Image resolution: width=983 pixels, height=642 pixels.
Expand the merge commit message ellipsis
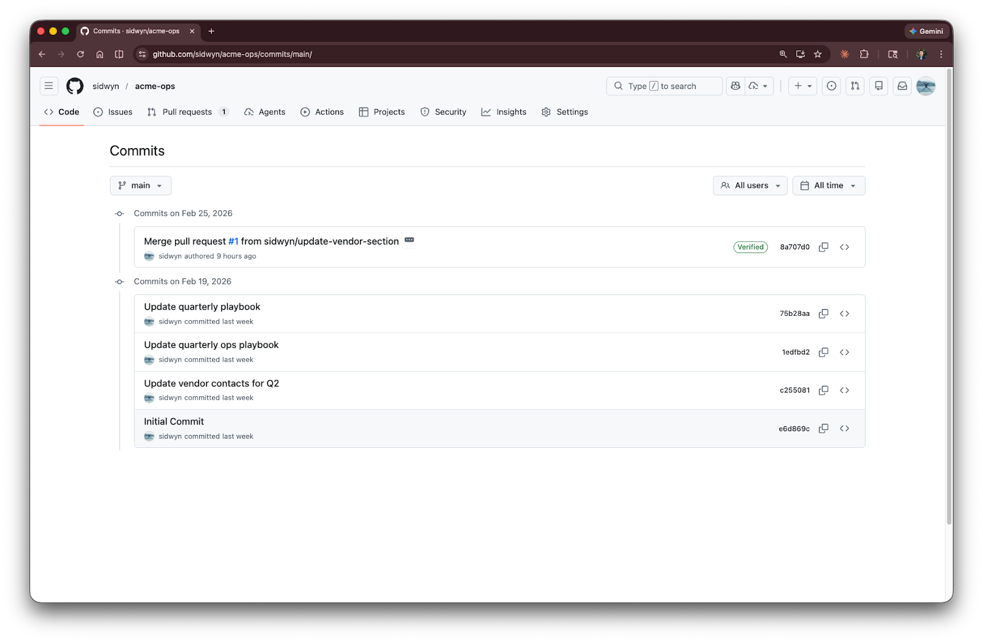click(409, 240)
